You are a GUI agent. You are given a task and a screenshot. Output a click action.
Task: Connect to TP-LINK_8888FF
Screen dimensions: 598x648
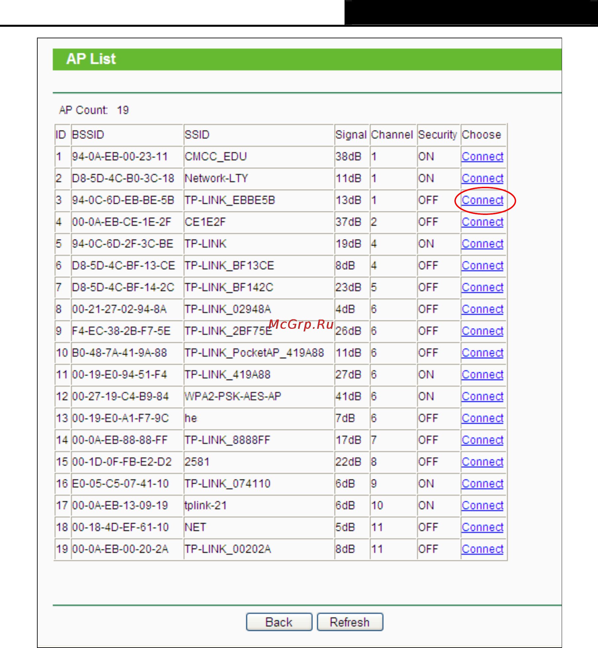pos(482,440)
